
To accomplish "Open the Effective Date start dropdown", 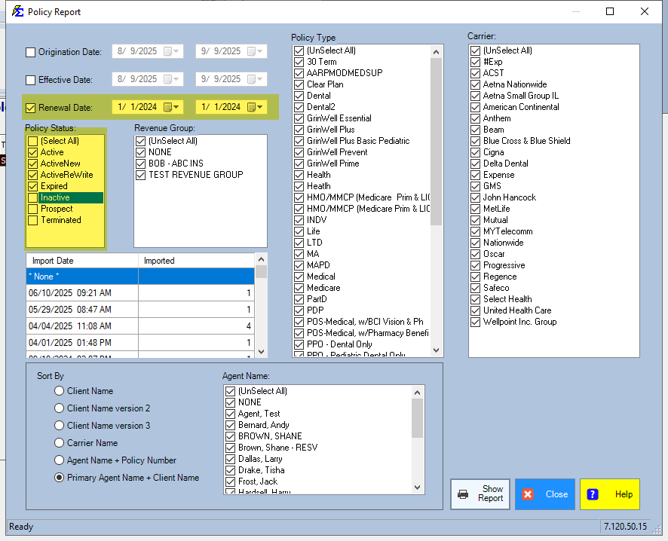I will (x=172, y=79).
